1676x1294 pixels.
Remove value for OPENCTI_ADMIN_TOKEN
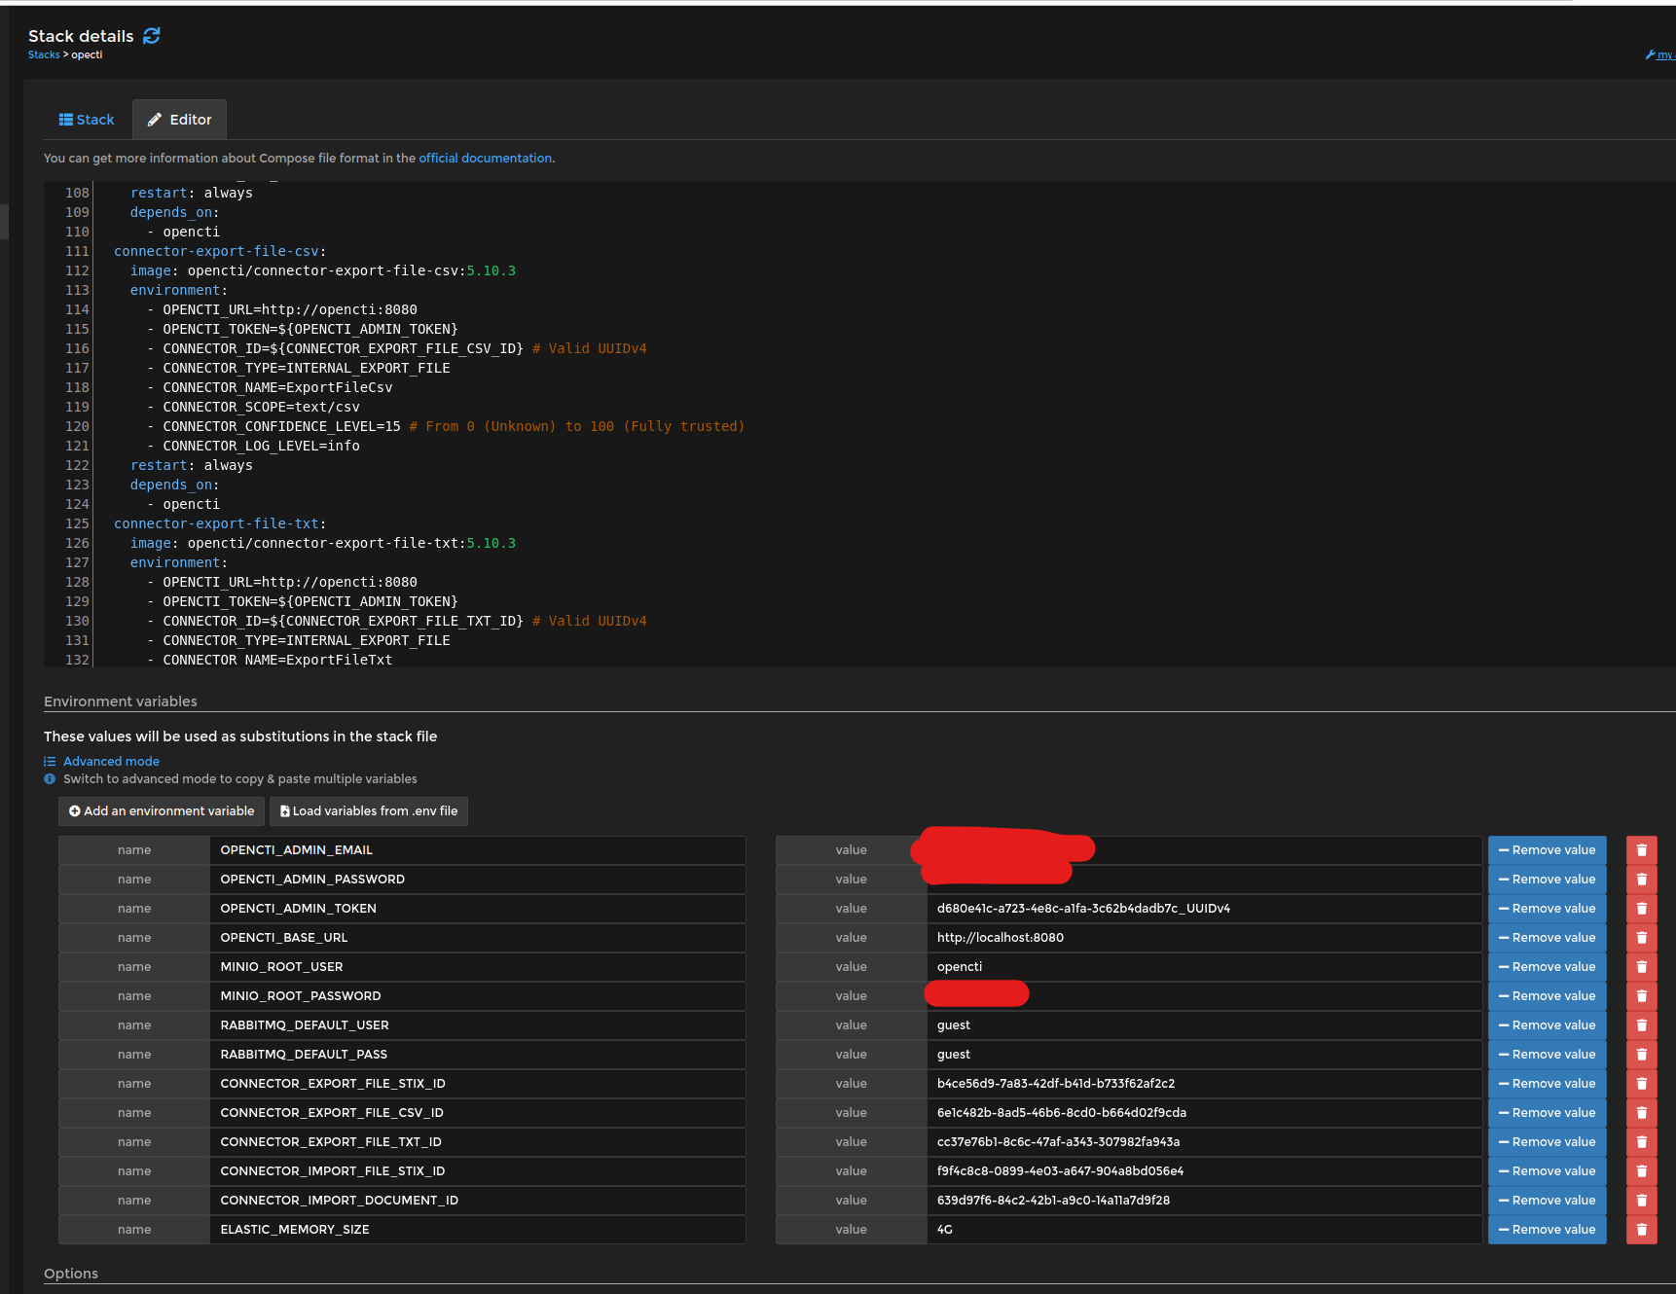[1547, 908]
